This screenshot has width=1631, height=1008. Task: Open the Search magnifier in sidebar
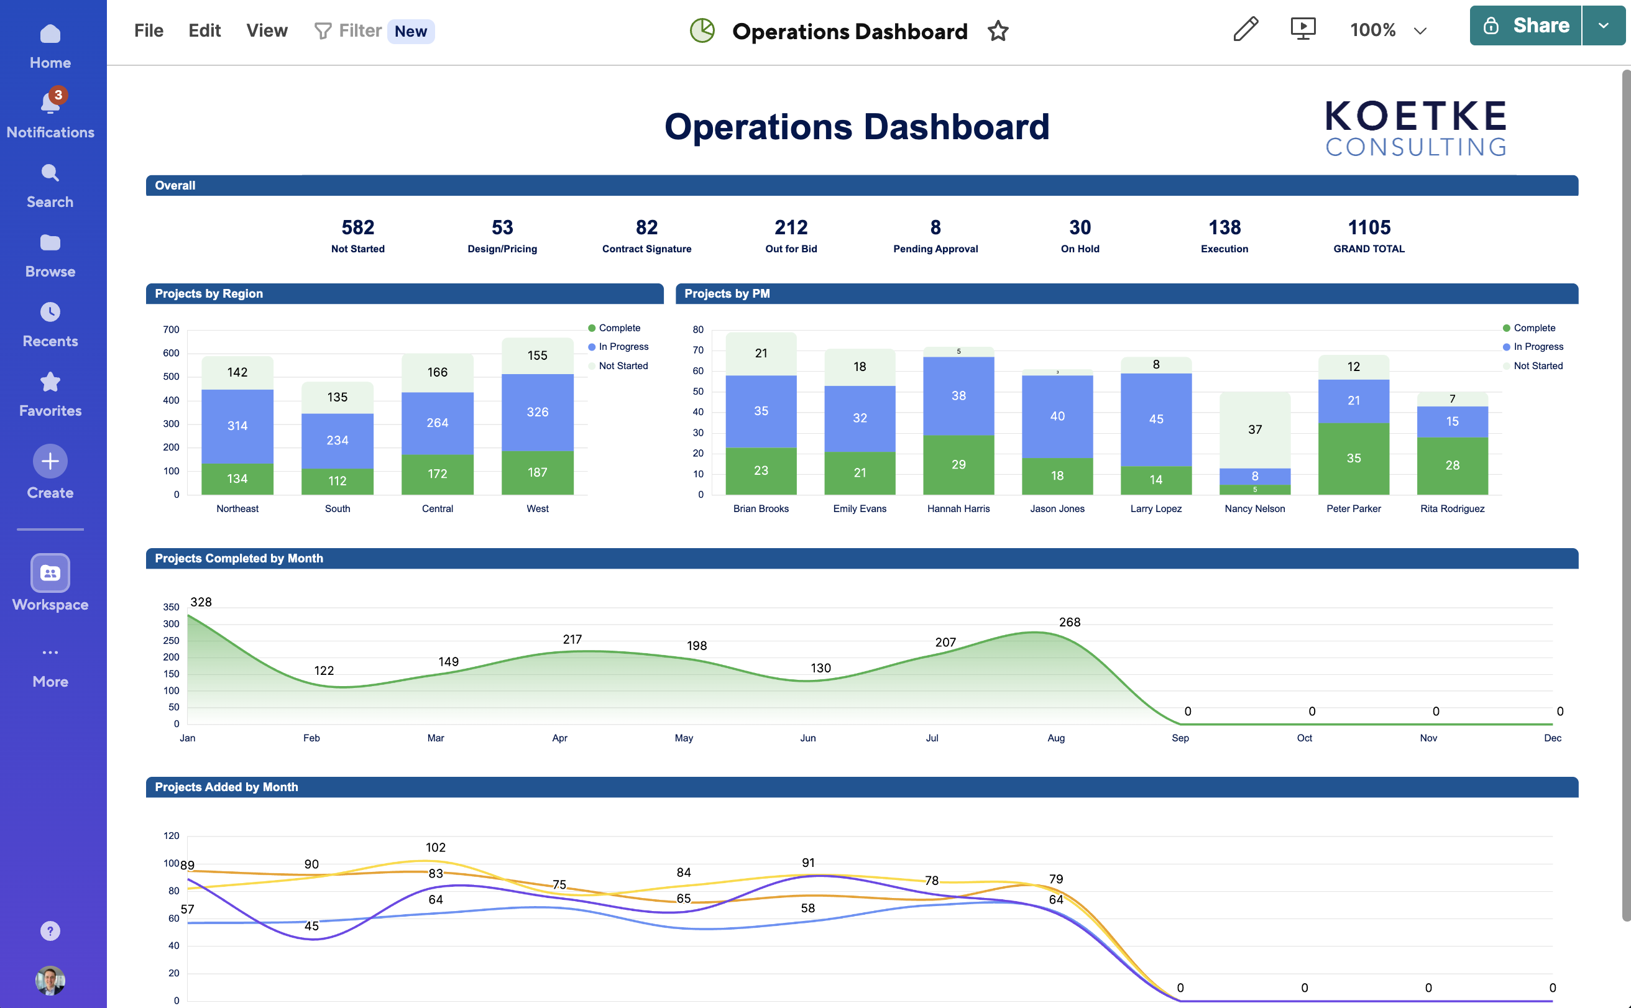coord(50,174)
